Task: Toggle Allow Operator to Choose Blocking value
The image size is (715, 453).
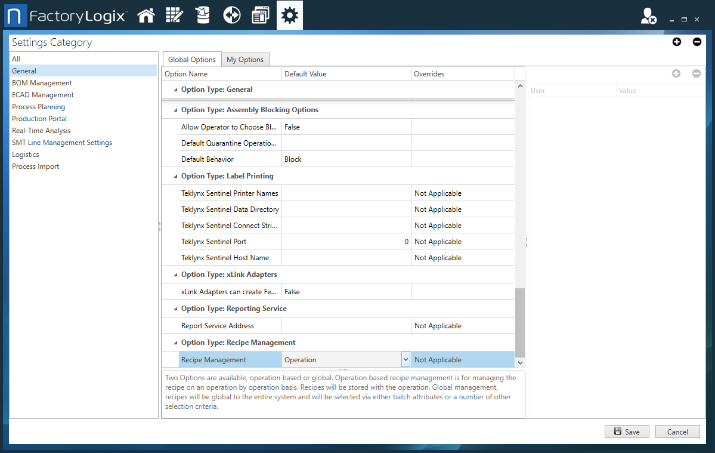Action: point(346,127)
